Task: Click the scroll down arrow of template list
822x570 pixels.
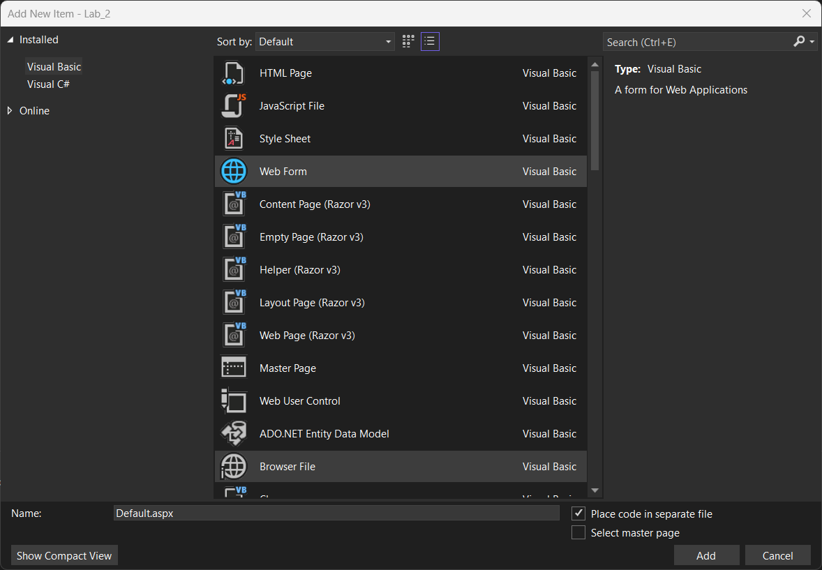Action: click(595, 490)
